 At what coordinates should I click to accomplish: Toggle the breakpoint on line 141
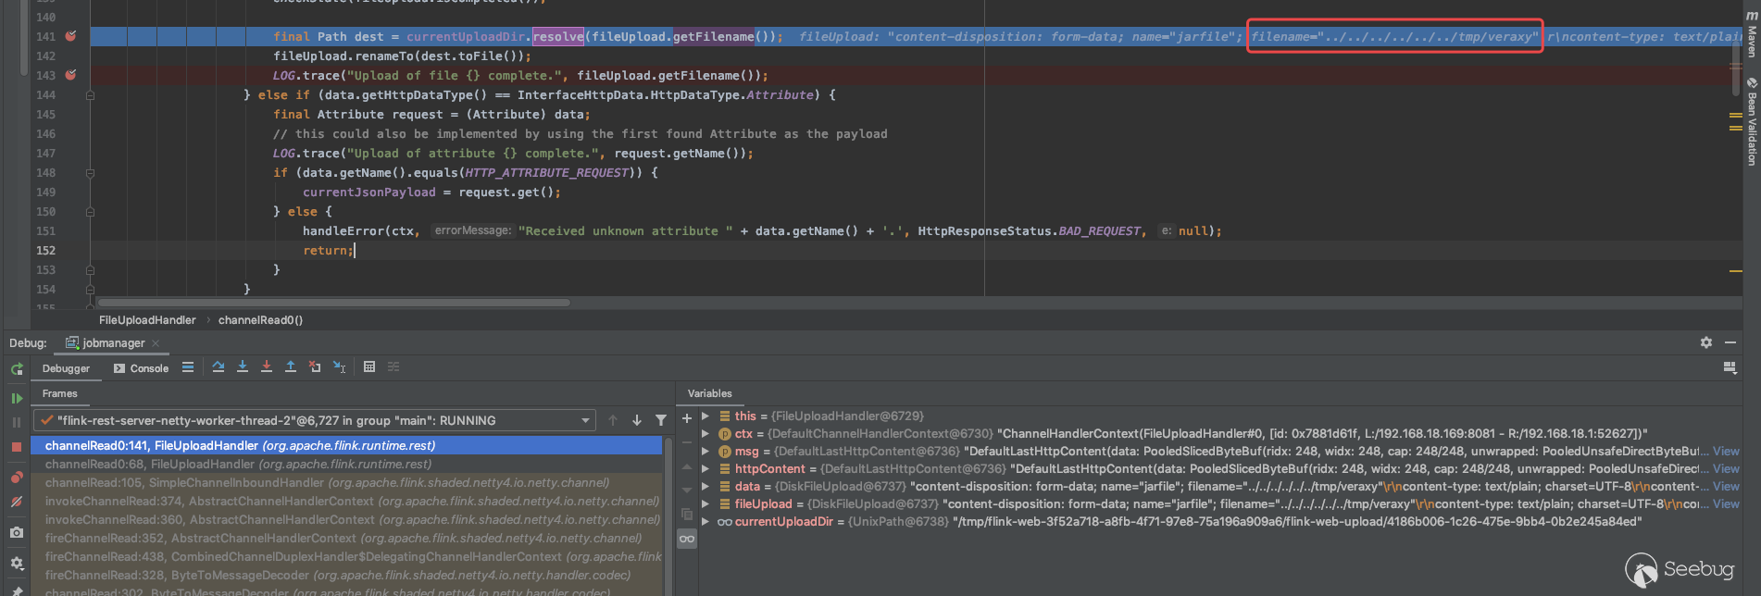tap(70, 36)
